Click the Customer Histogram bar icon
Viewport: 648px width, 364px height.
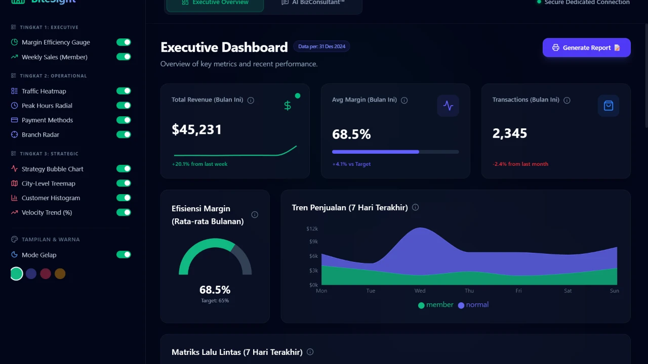click(14, 198)
